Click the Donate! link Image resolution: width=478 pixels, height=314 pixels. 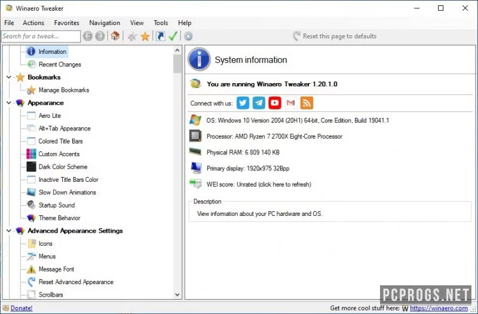(22, 308)
